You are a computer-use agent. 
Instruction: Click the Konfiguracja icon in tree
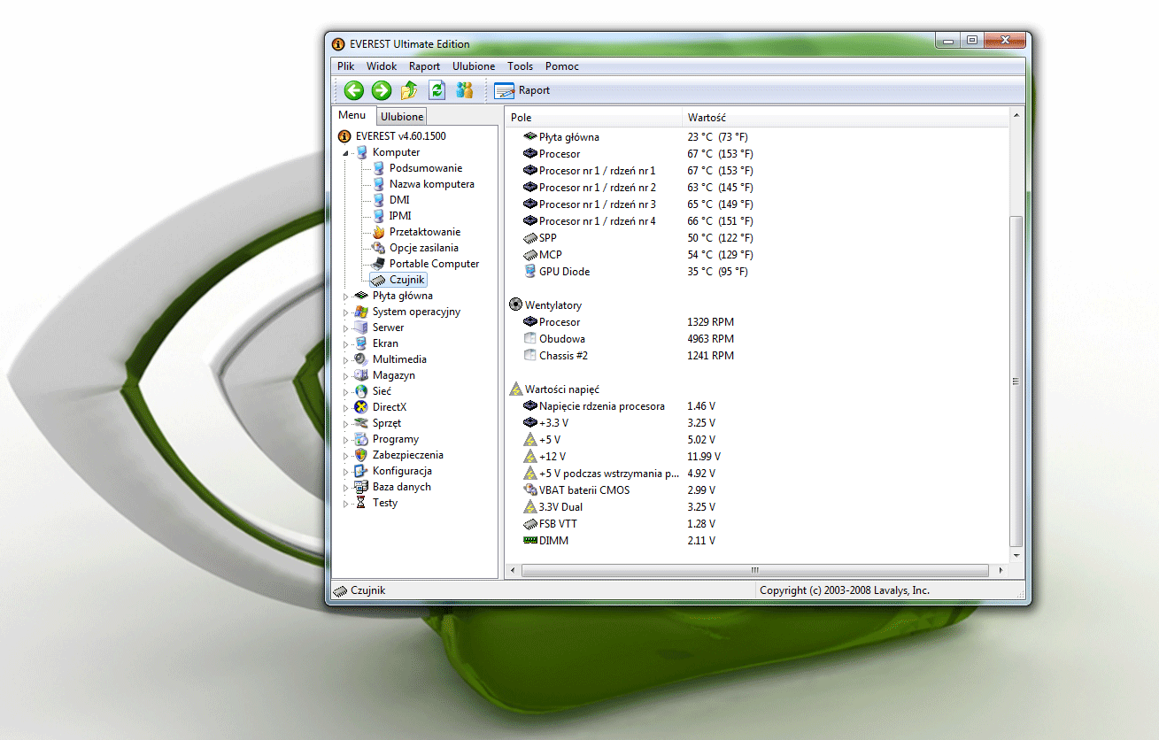tap(361, 471)
